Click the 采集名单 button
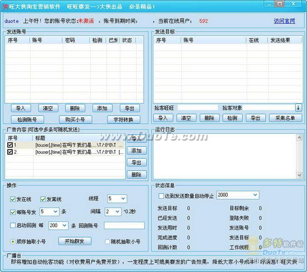307x272 pixels. (286, 118)
